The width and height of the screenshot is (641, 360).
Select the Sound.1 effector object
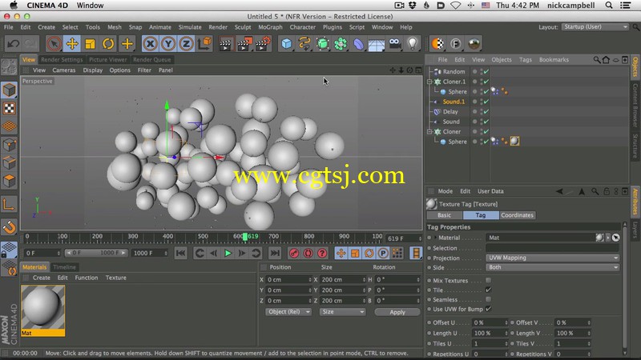click(454, 102)
